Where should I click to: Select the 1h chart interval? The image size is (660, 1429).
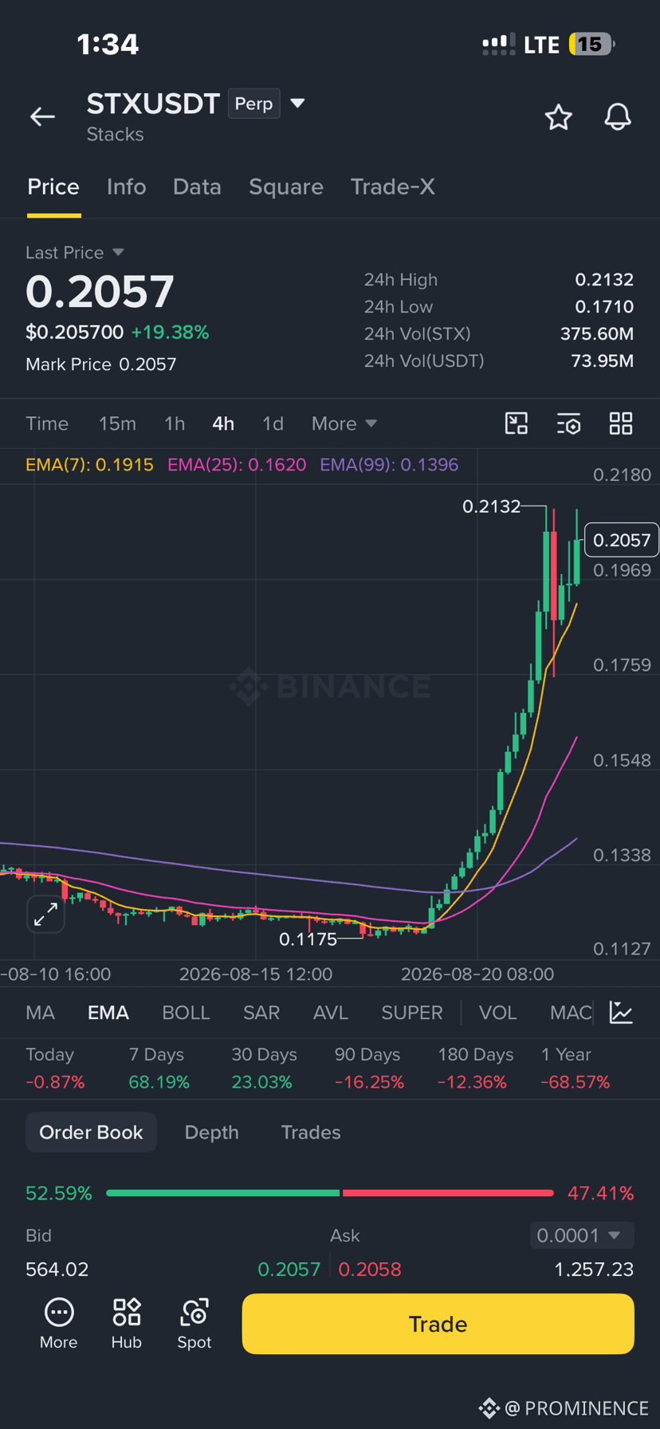[x=175, y=423]
